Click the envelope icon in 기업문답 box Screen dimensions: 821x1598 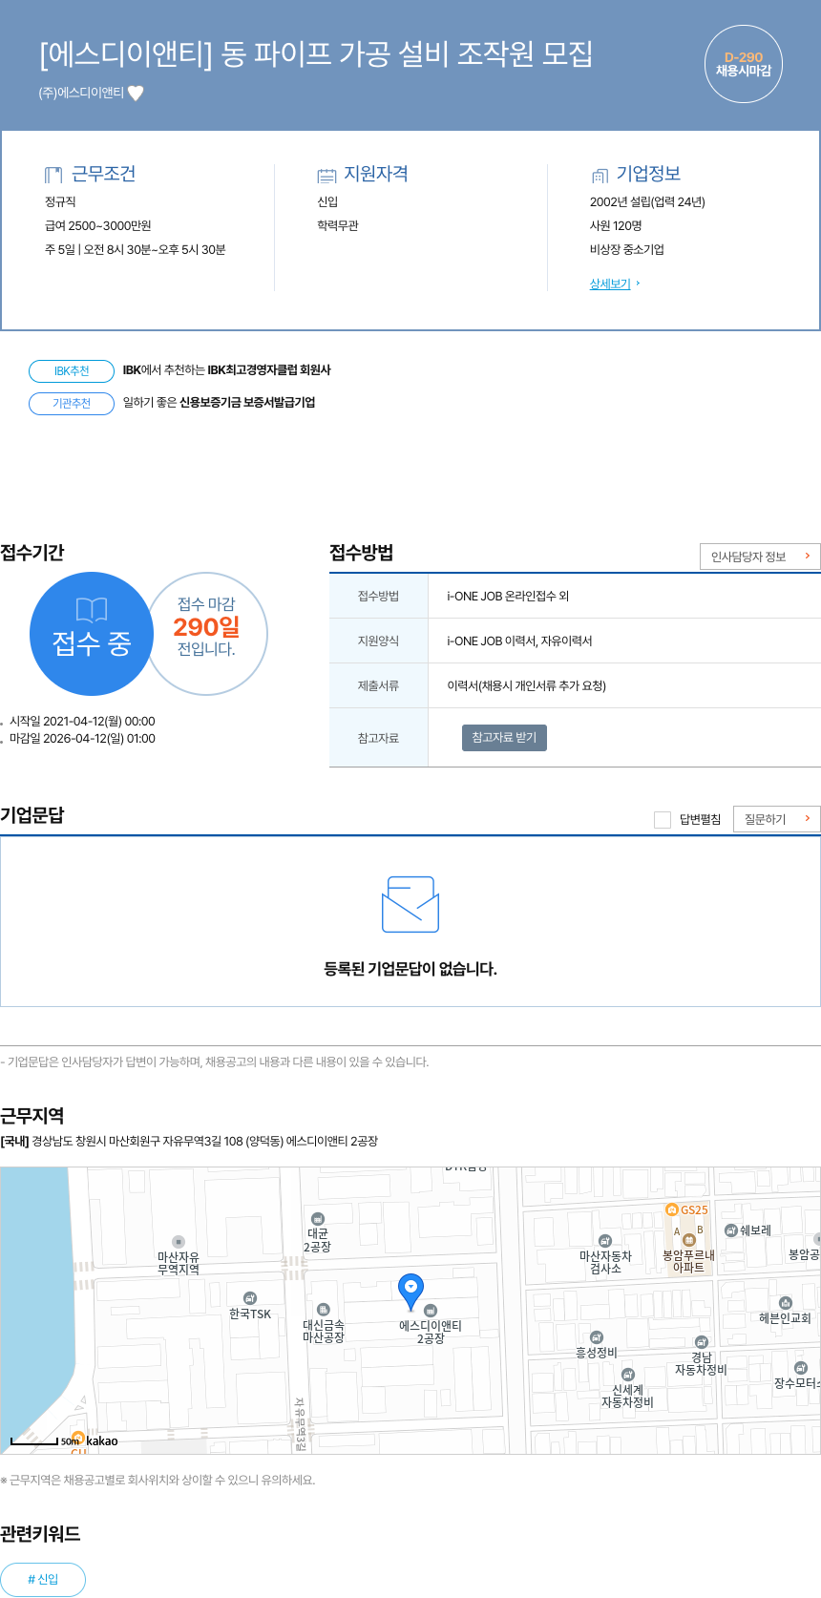point(410,904)
